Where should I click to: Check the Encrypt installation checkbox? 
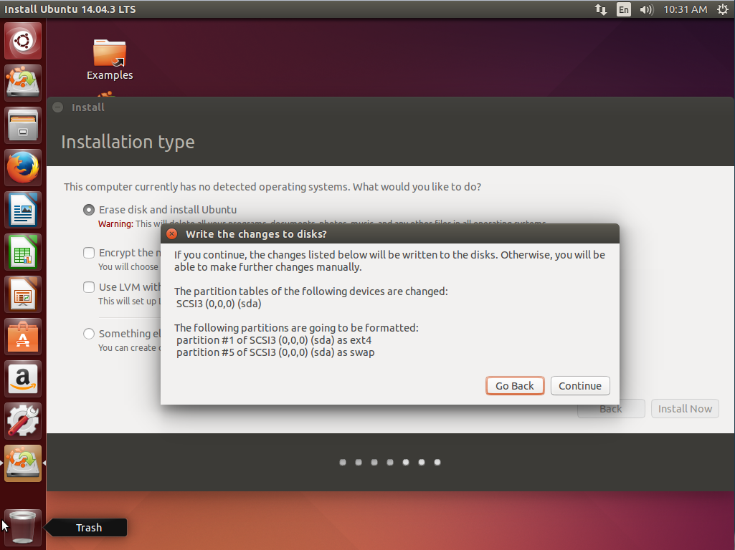tap(89, 253)
